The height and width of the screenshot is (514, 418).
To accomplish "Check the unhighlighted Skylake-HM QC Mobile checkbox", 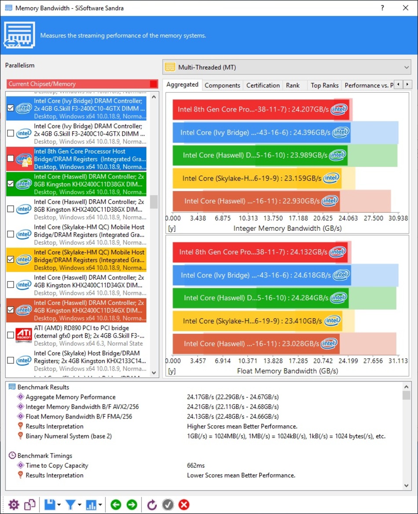I will 11,234.
